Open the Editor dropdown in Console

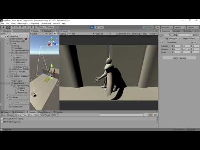coord(54,115)
